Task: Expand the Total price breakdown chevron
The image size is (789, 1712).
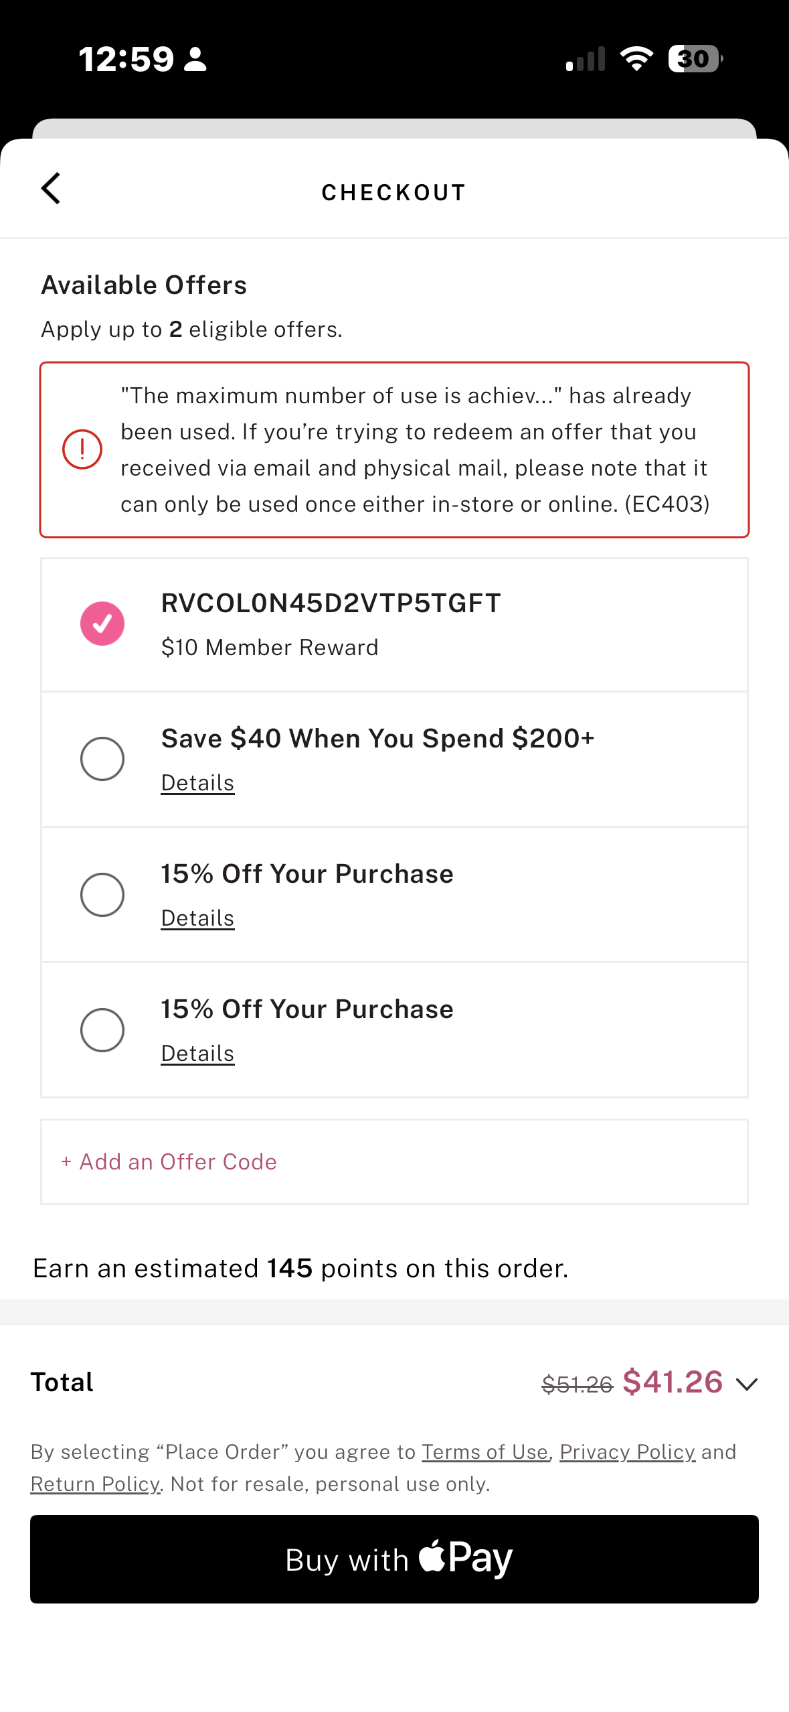Action: pos(746,1384)
